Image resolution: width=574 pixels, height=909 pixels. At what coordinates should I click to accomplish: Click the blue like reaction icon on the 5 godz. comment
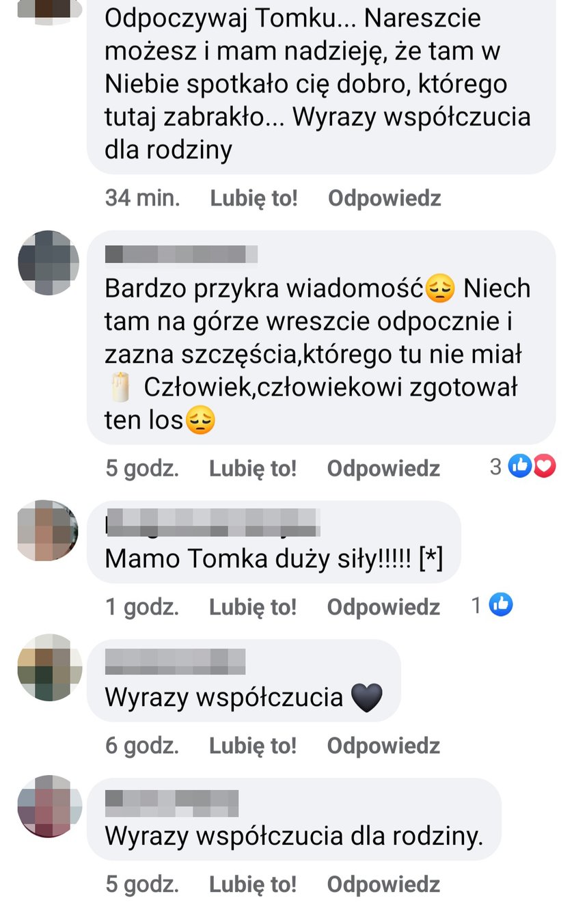(520, 467)
